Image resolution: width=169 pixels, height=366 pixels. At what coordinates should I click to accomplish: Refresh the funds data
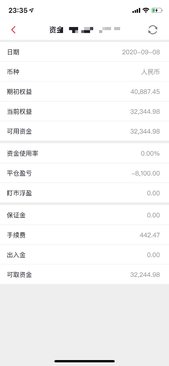click(x=153, y=30)
